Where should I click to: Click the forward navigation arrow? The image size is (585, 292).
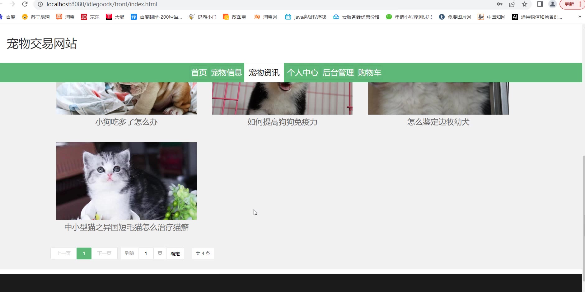[x=12, y=4]
